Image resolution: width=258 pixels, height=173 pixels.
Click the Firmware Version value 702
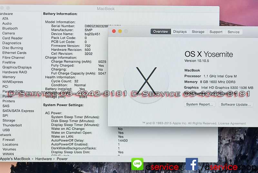87,46
